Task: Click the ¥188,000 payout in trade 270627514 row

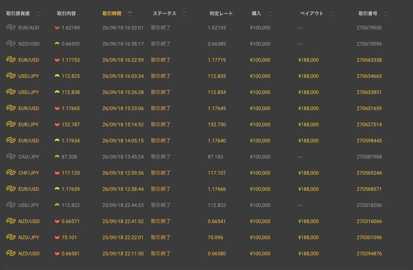Action: (x=308, y=125)
